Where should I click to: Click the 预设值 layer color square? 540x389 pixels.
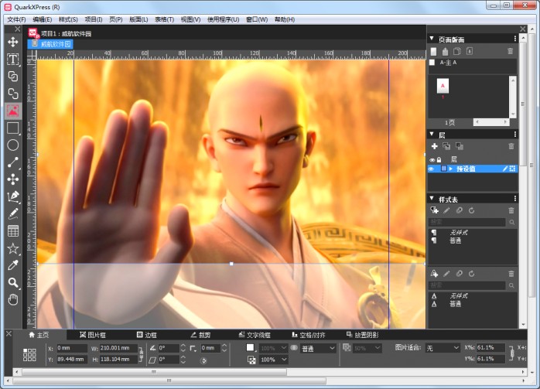[443, 169]
